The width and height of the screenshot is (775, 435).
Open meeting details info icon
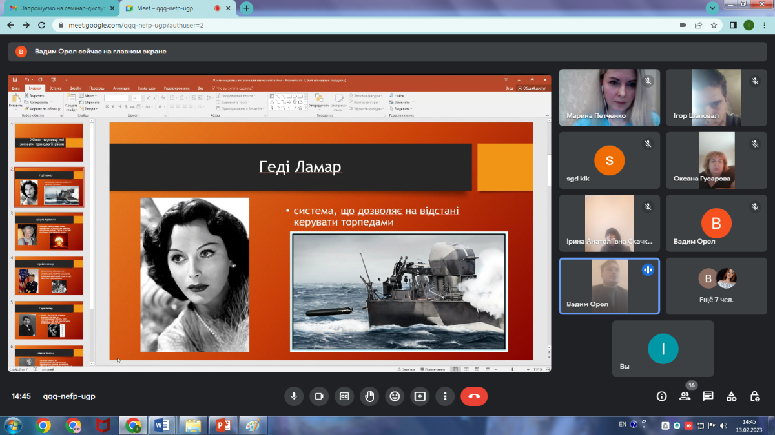coord(661,396)
